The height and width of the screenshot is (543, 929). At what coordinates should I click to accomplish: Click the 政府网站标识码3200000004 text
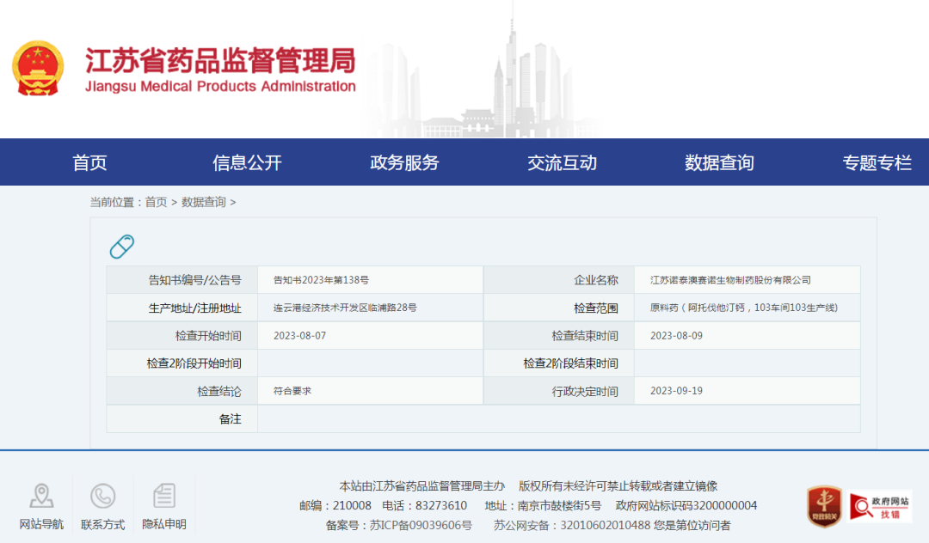(x=686, y=506)
